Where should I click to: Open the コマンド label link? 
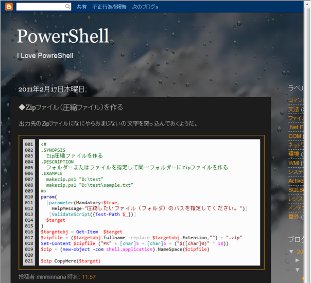point(296,100)
